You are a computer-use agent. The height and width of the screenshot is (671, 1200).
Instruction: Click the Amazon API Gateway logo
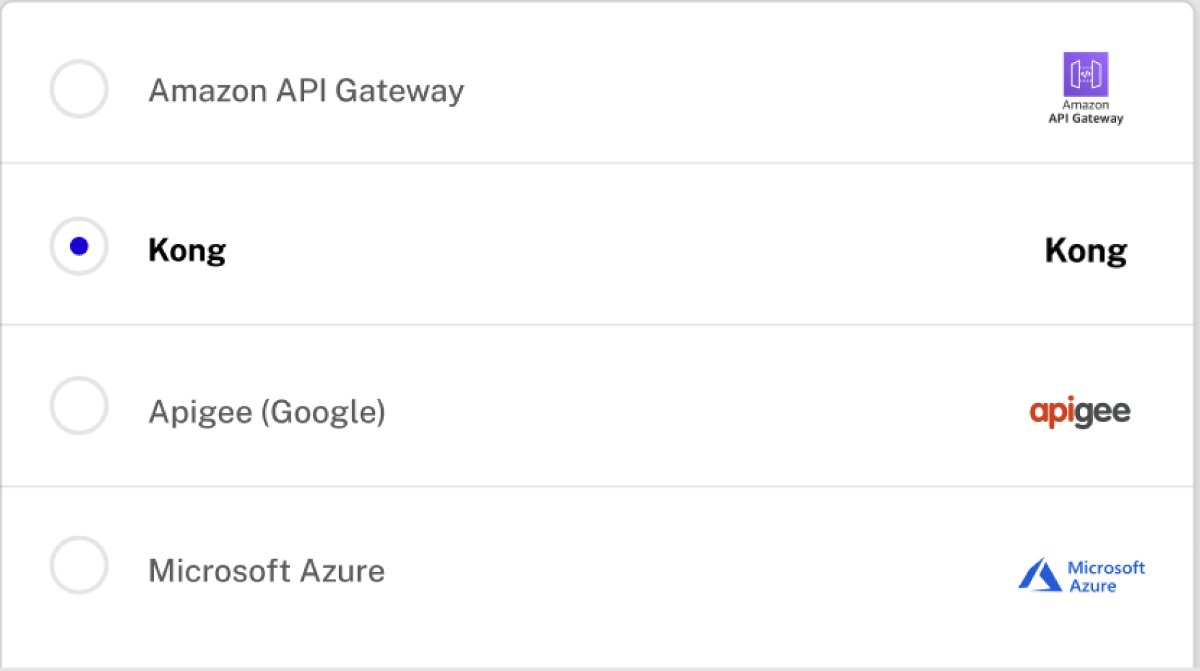1087,89
